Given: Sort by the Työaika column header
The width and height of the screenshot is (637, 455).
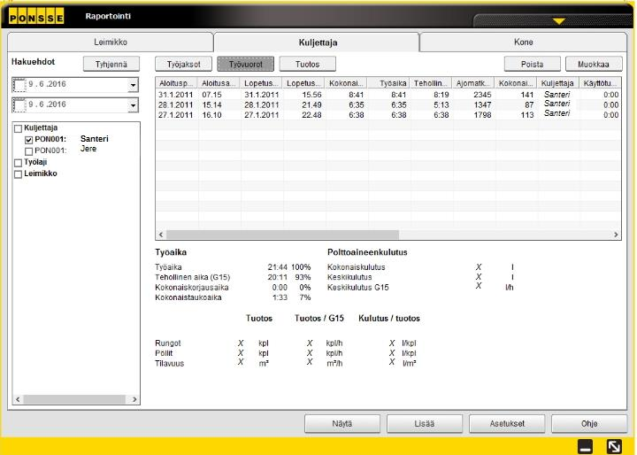Looking at the screenshot, I should tap(388, 83).
